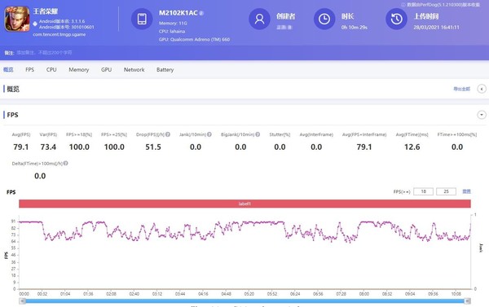Click the Var(FPS) value 73.4
Screen dimensions: 489x307
[48, 147]
